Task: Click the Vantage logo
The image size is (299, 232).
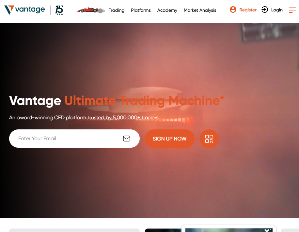Action: pyautogui.click(x=24, y=10)
